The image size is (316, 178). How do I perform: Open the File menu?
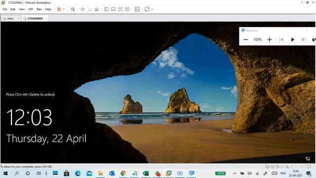pyautogui.click(x=5, y=9)
